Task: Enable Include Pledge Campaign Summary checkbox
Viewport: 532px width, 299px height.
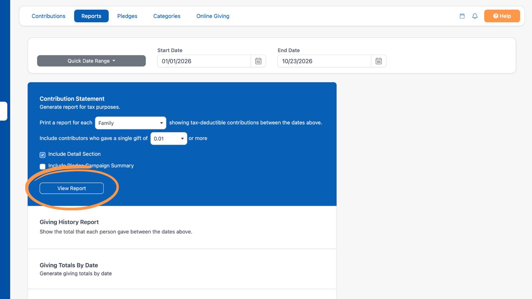Action: (x=43, y=166)
